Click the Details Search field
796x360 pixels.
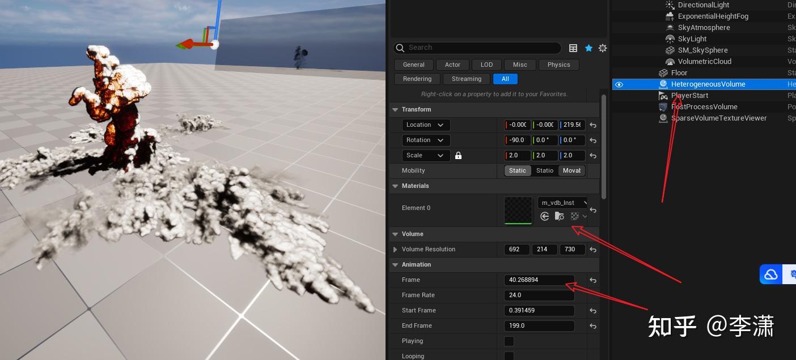pyautogui.click(x=482, y=48)
